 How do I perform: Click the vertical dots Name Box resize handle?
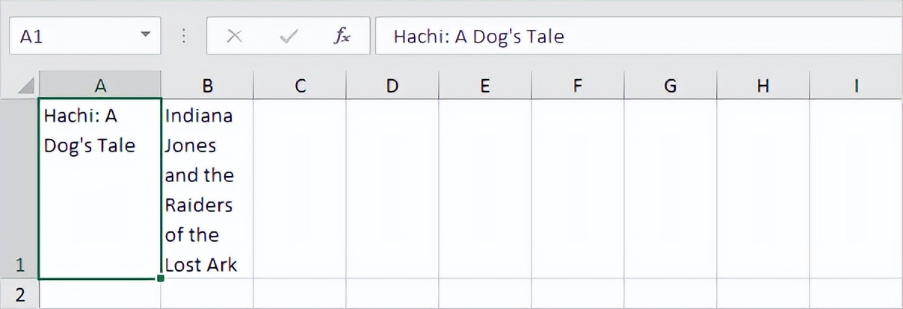pos(185,37)
